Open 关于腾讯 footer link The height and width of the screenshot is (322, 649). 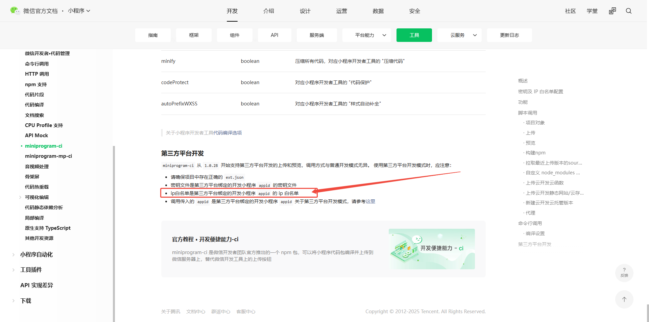(171, 312)
